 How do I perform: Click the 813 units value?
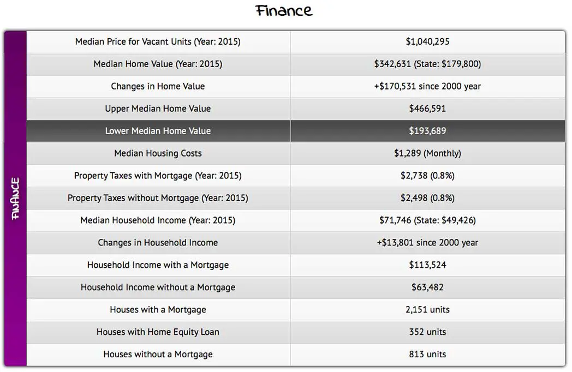click(x=427, y=355)
